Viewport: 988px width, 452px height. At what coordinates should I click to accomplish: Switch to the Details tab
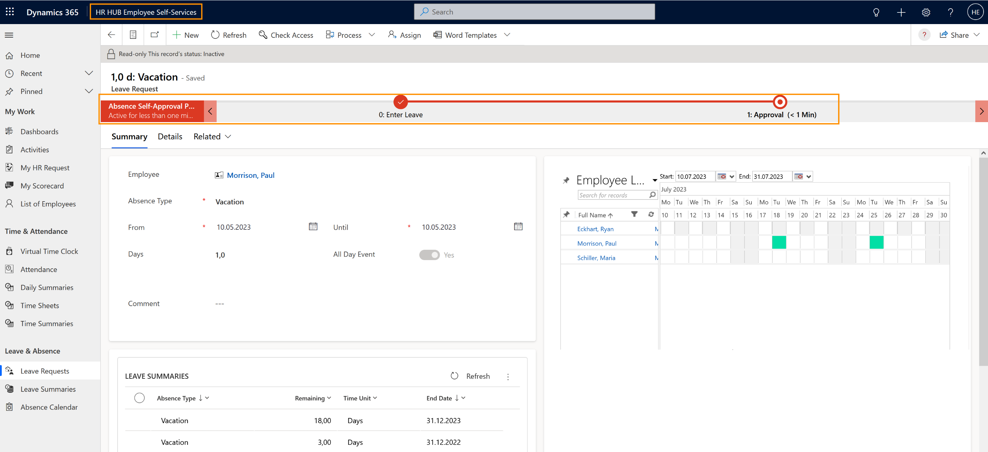(x=170, y=137)
